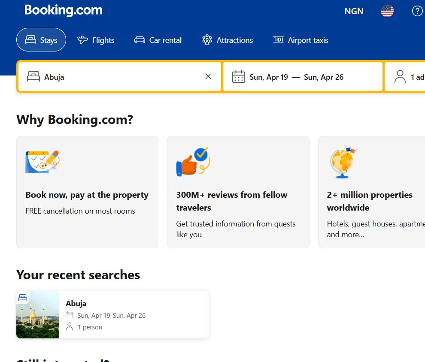Click the airplane icon beside Flights

tap(82, 40)
